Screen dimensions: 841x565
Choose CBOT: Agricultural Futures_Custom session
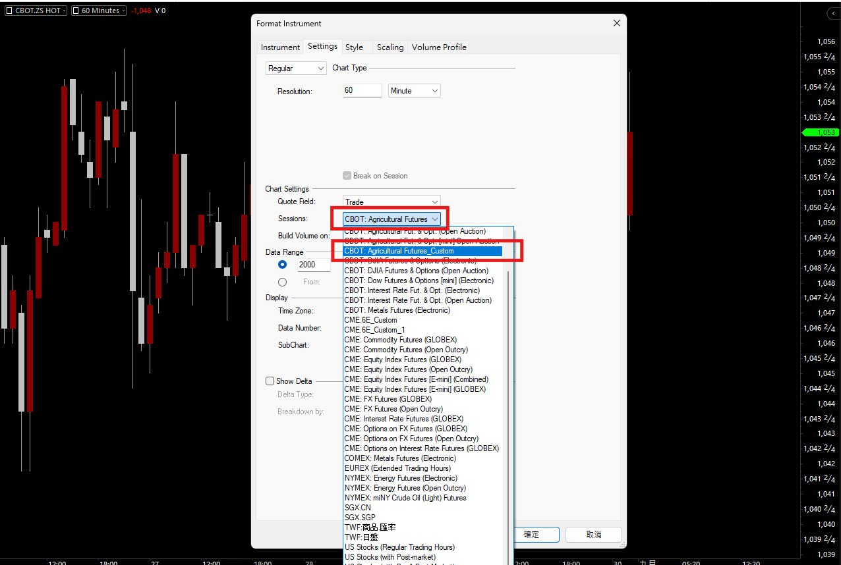point(422,251)
